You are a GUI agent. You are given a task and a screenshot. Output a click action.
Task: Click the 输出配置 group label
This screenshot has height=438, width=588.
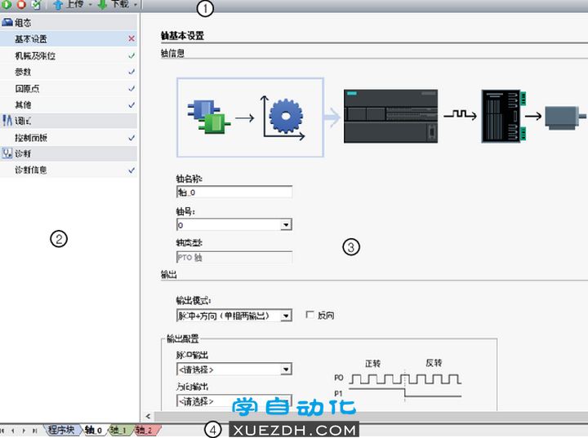coord(183,338)
